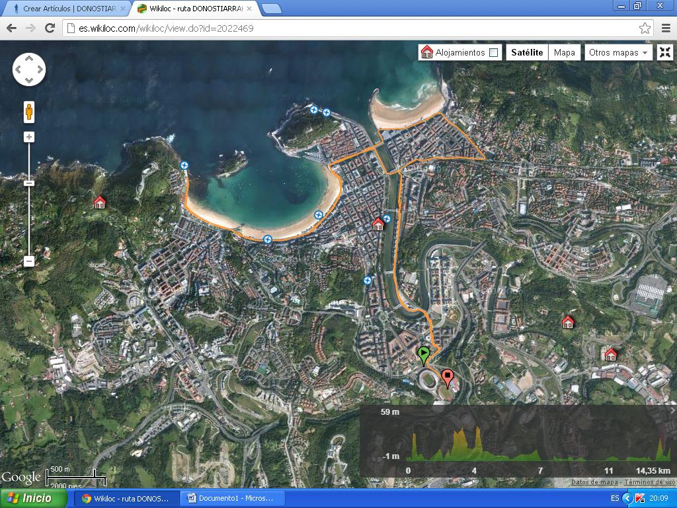Click the ES language indicator

coord(615,499)
